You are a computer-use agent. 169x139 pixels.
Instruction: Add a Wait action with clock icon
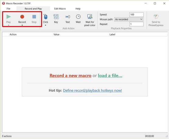[x=78, y=19]
